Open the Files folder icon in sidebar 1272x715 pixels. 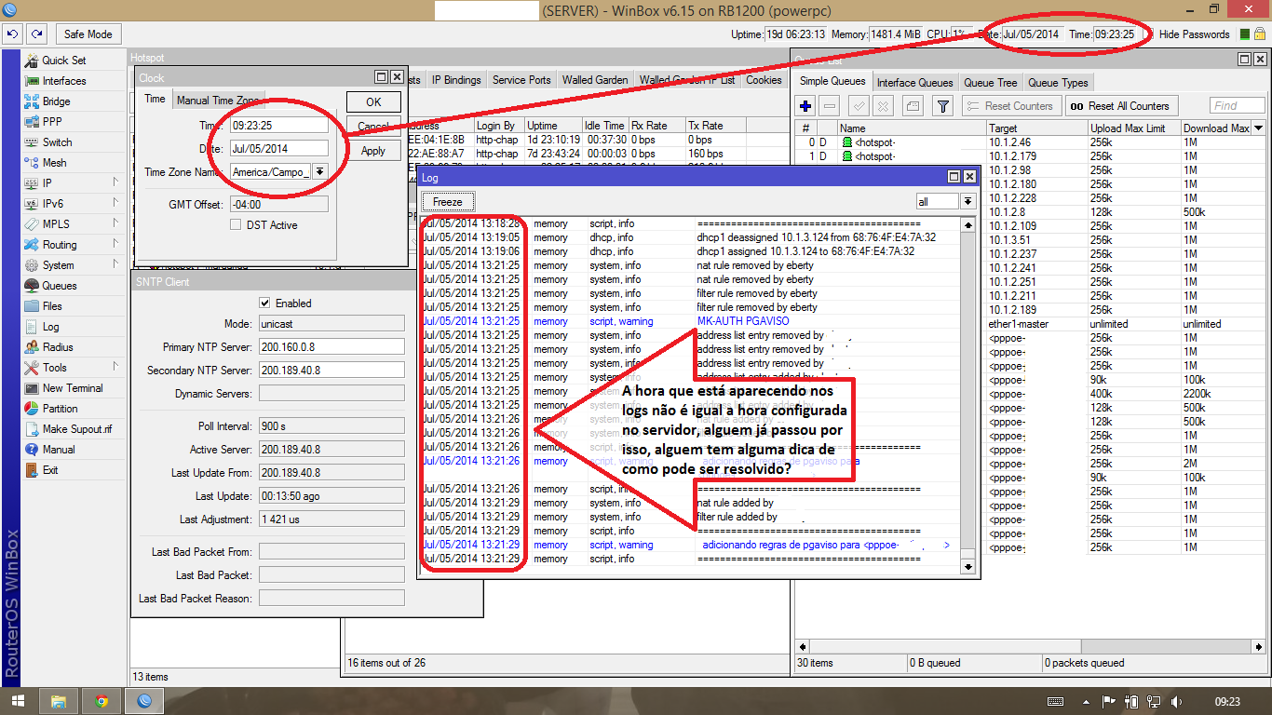pyautogui.click(x=31, y=306)
